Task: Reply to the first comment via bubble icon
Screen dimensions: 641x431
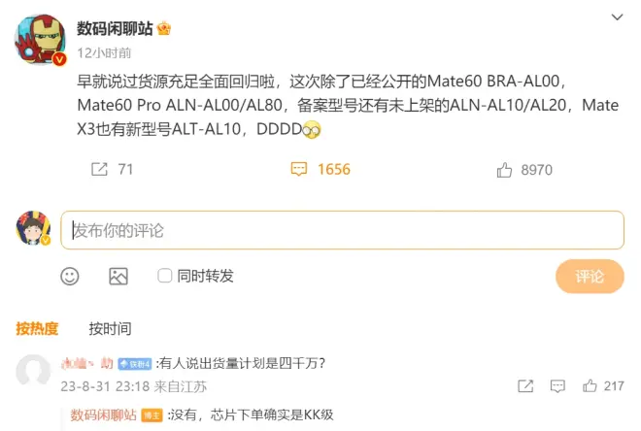Action: (557, 386)
